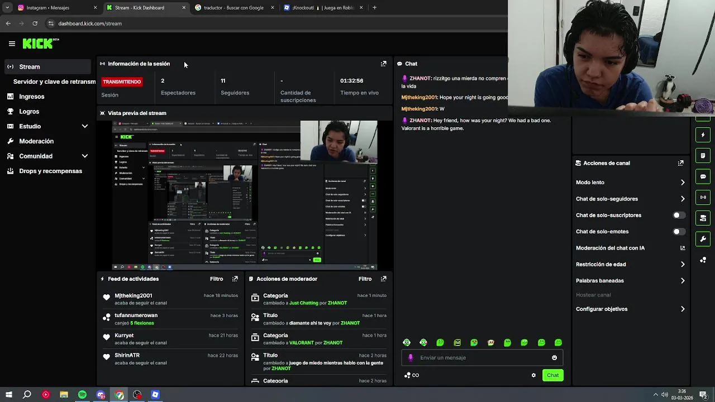Open the hamburger menu beside Kick logo
The height and width of the screenshot is (402, 715).
(x=12, y=43)
